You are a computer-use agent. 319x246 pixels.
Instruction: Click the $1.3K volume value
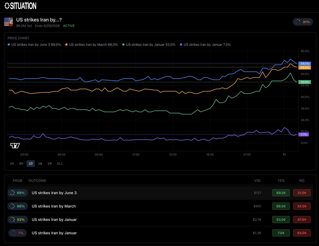point(257,233)
